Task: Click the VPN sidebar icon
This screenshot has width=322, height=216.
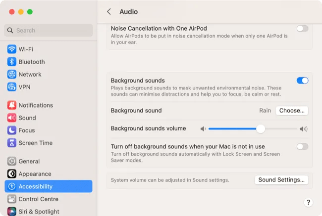Action: [12, 87]
